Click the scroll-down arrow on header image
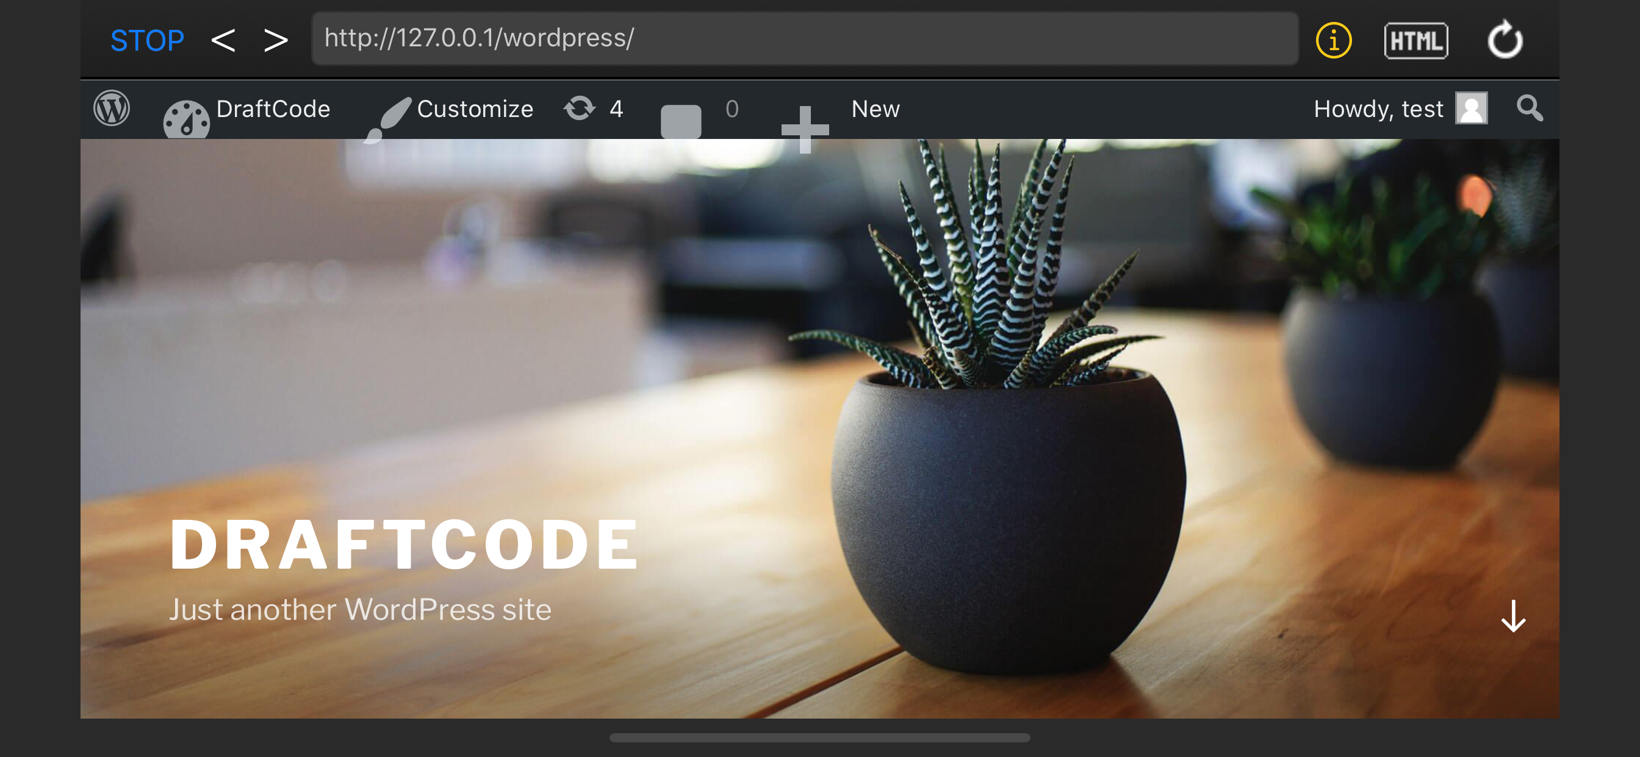The width and height of the screenshot is (1640, 757). pos(1512,616)
